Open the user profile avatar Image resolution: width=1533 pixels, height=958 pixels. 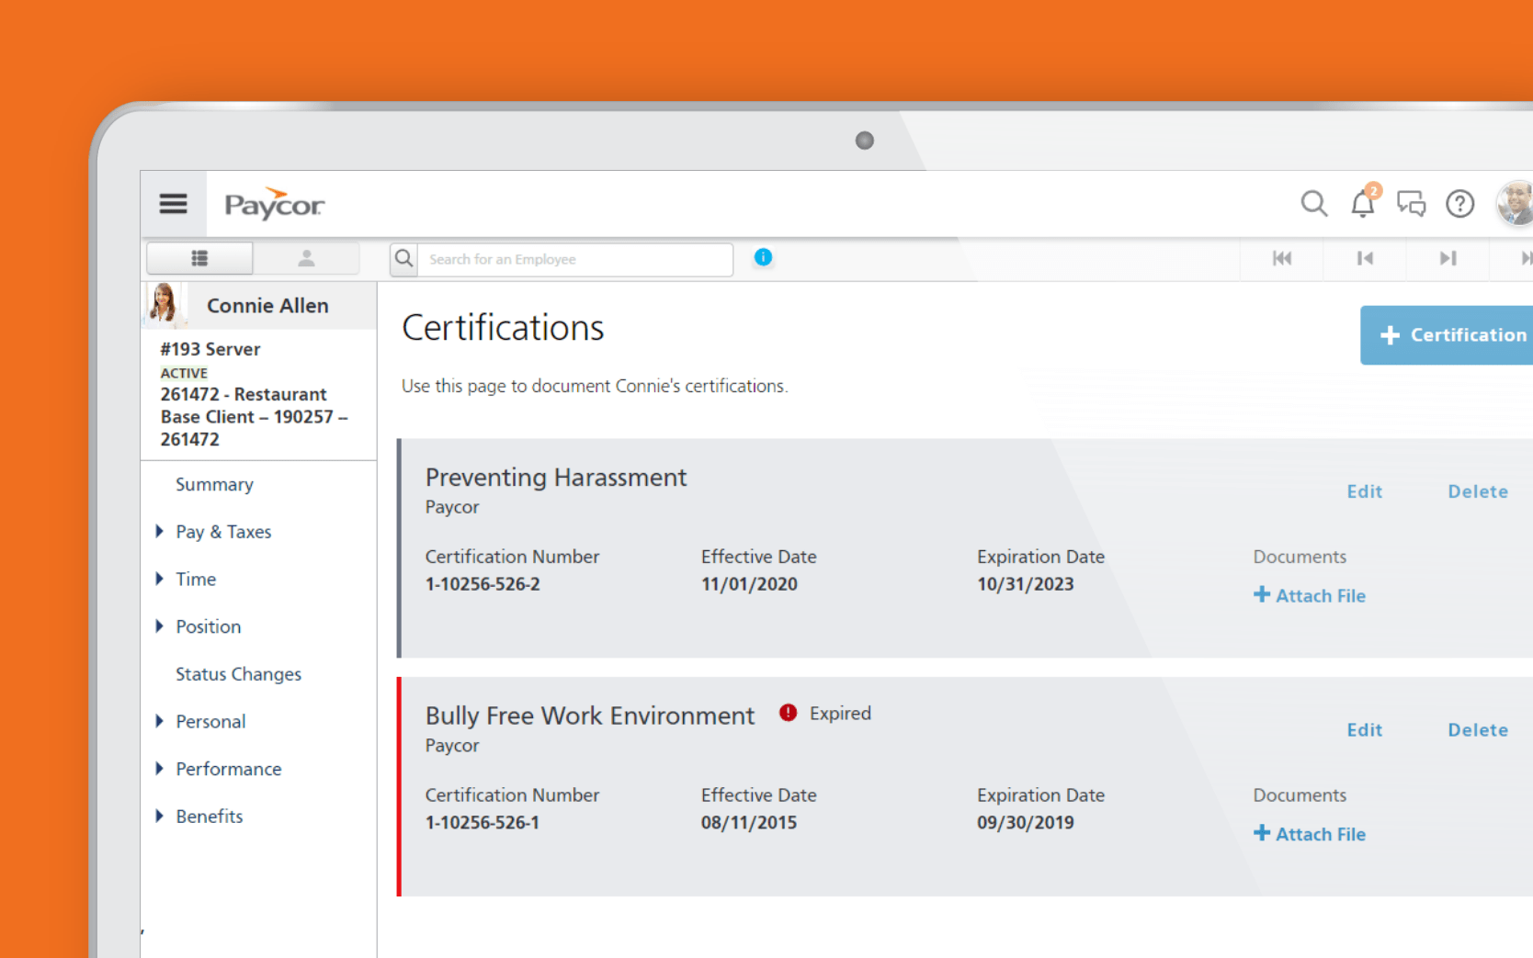tap(1515, 203)
